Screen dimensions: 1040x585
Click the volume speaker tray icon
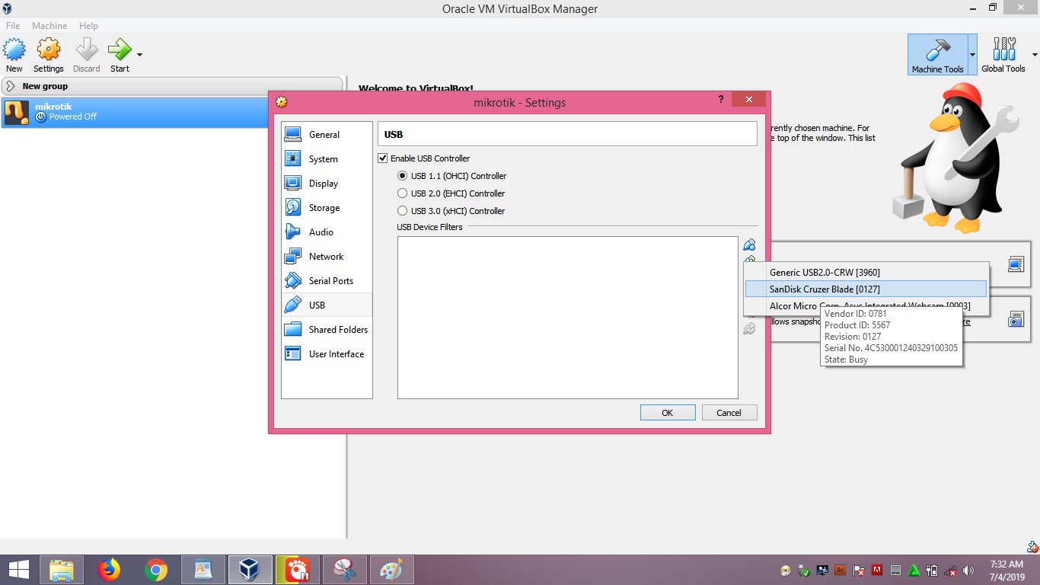pos(968,571)
